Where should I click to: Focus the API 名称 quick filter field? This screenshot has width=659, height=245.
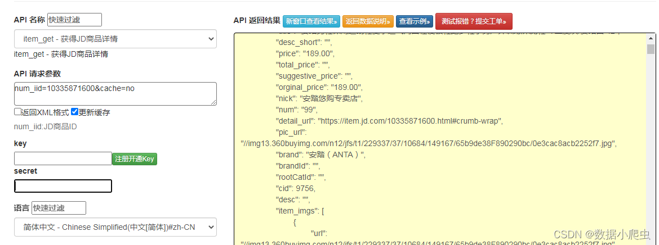[x=75, y=20]
